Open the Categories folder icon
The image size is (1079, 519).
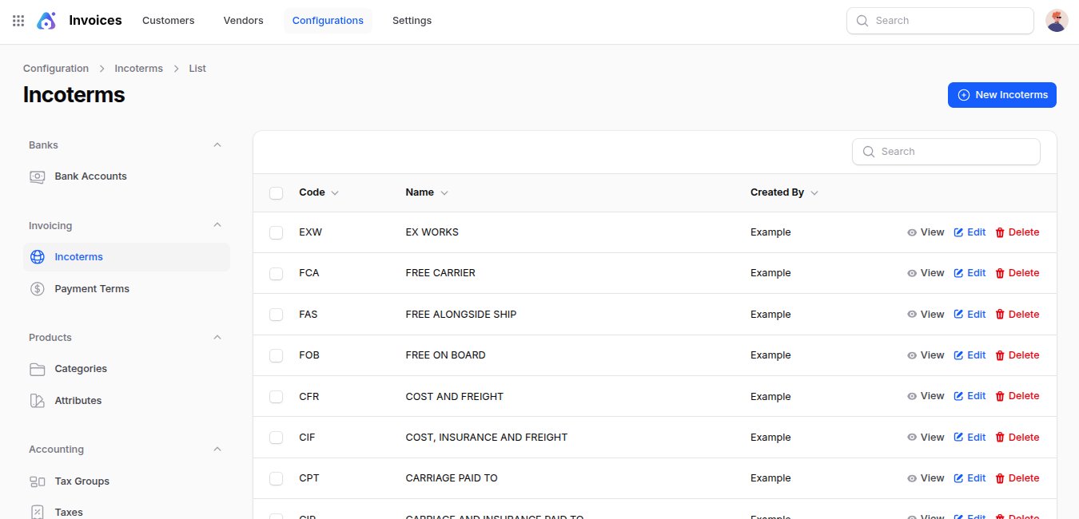click(x=38, y=369)
